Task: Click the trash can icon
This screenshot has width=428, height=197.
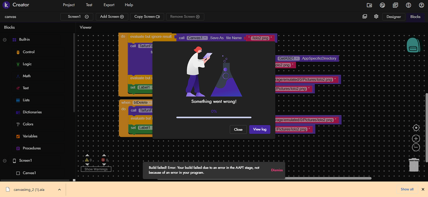Action: [414, 164]
